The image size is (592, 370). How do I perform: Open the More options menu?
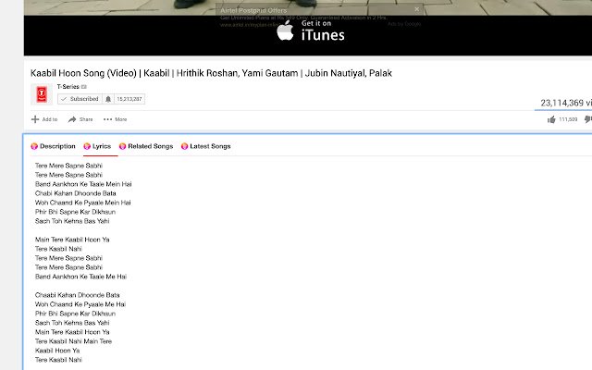115,119
